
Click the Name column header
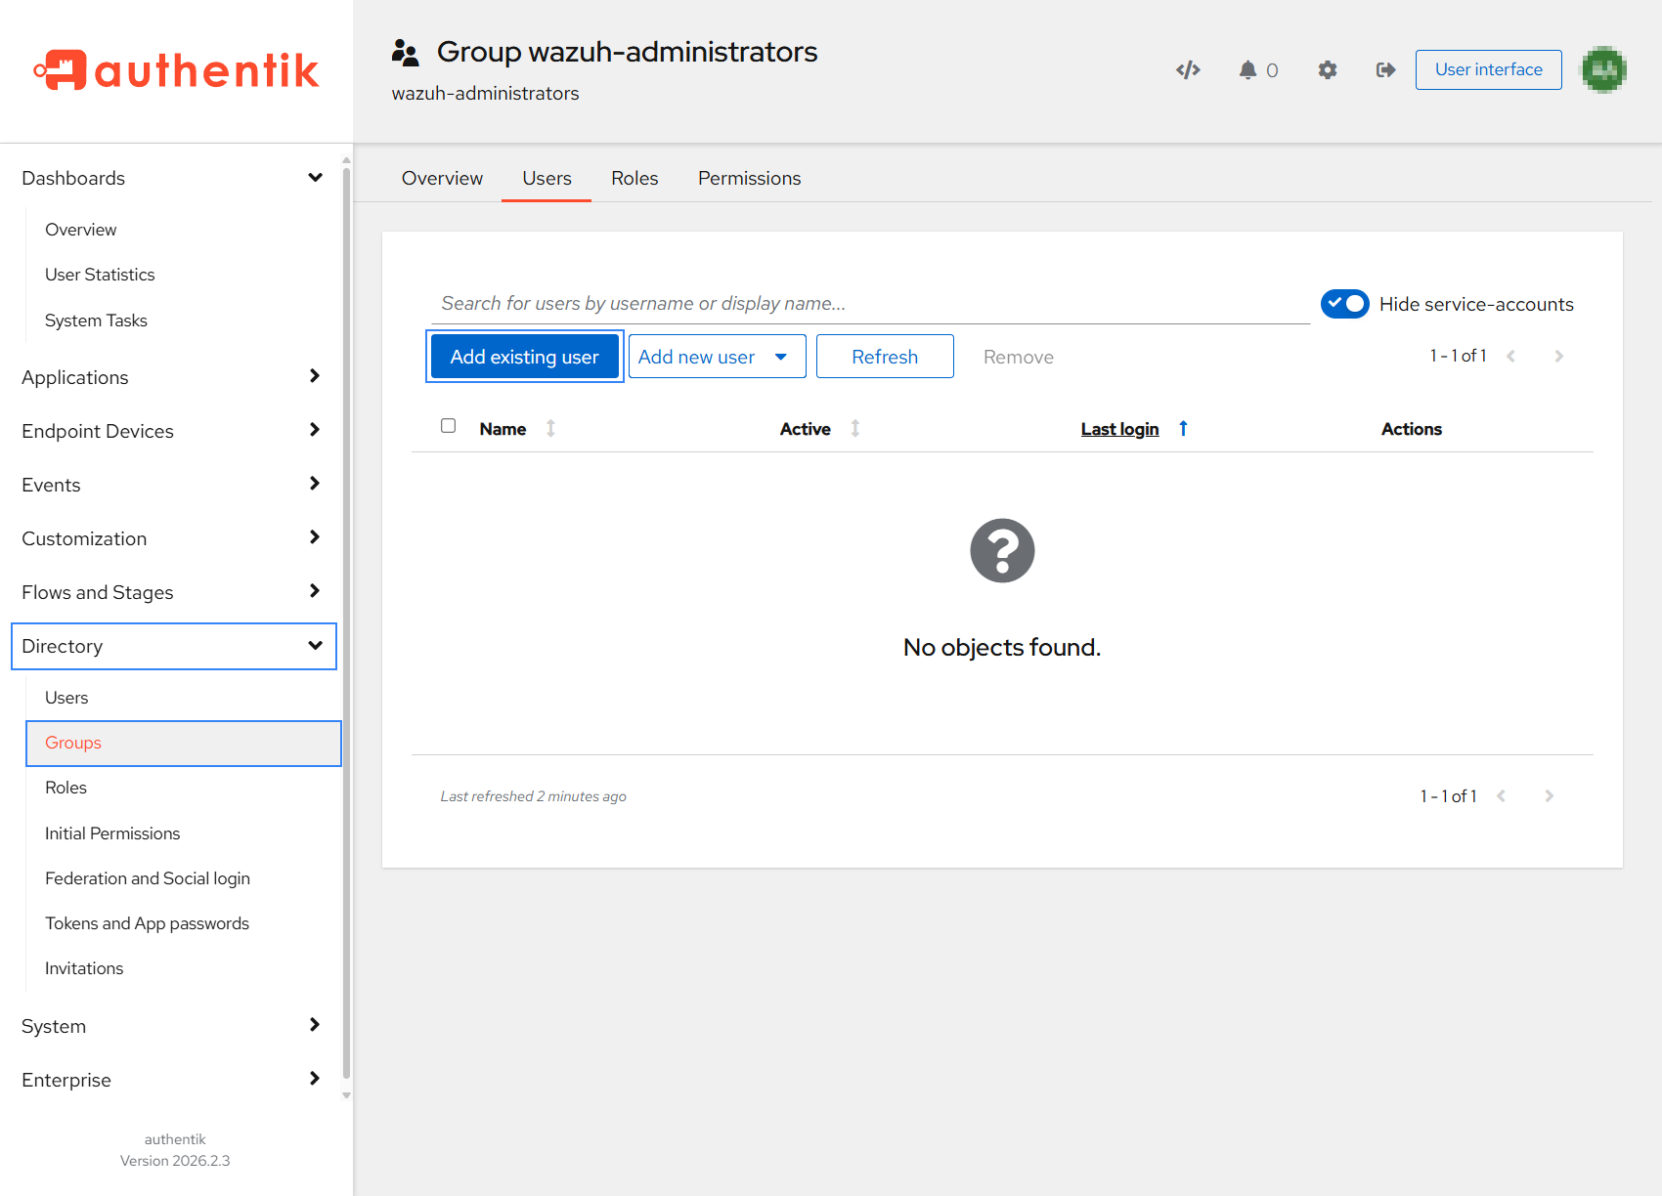[503, 429]
